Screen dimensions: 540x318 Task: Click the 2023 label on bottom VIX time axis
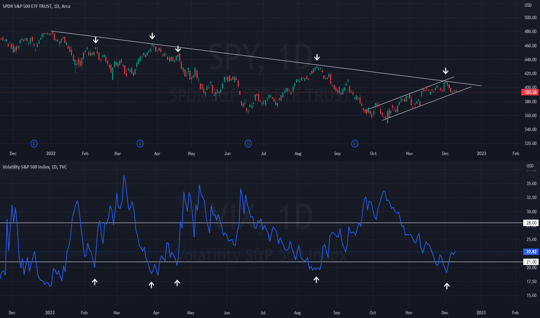[x=481, y=313]
